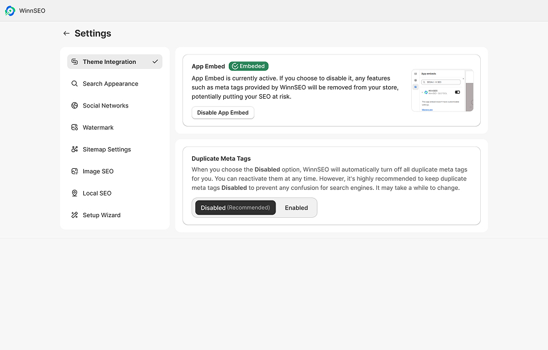
Task: Click the Duplicate Meta Tags heading
Action: [221, 159]
